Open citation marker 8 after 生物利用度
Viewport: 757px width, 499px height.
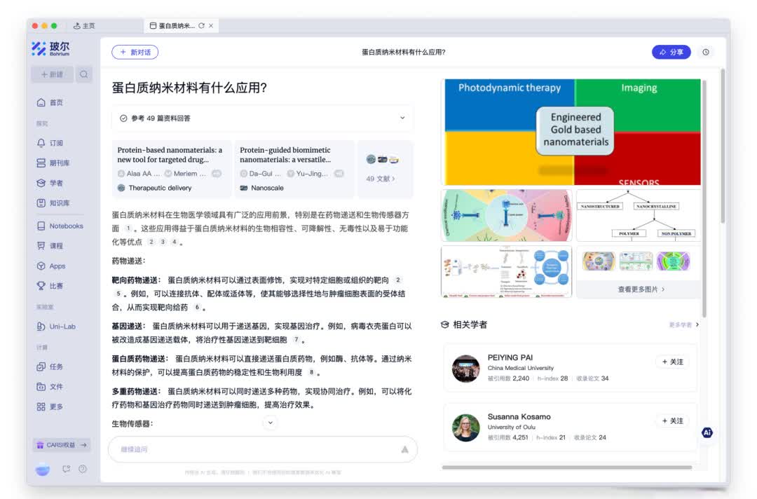(x=311, y=372)
